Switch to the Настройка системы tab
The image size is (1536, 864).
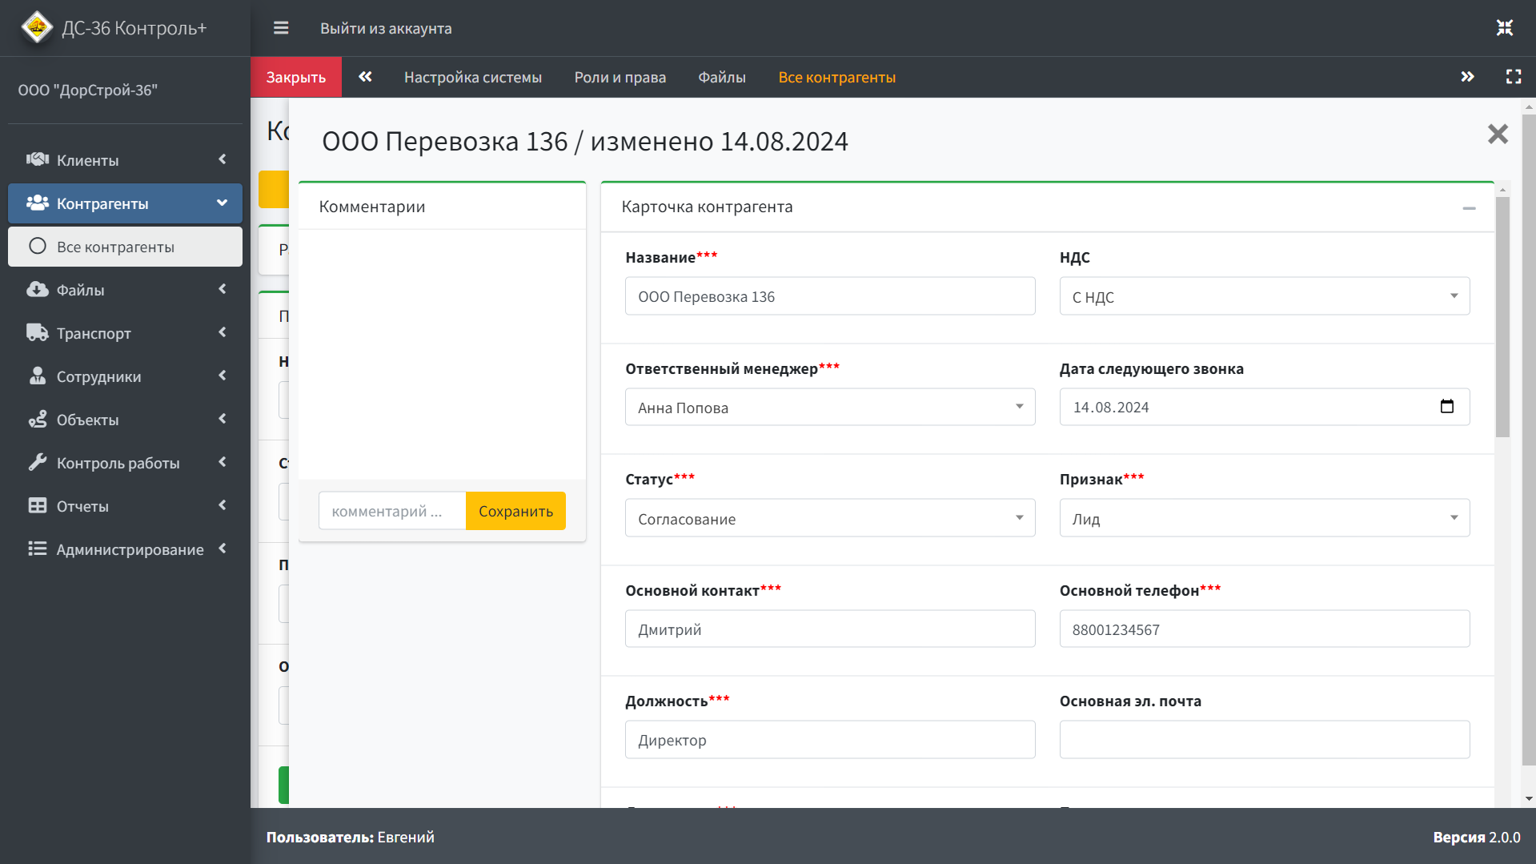coord(473,77)
